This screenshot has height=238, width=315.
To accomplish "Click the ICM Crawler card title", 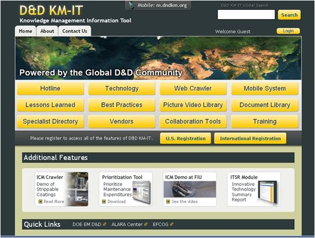I will click(x=50, y=177).
